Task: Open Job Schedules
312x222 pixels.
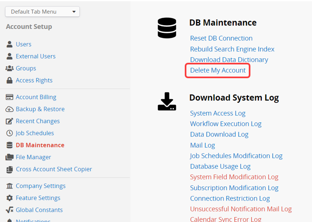Action: [x=35, y=133]
